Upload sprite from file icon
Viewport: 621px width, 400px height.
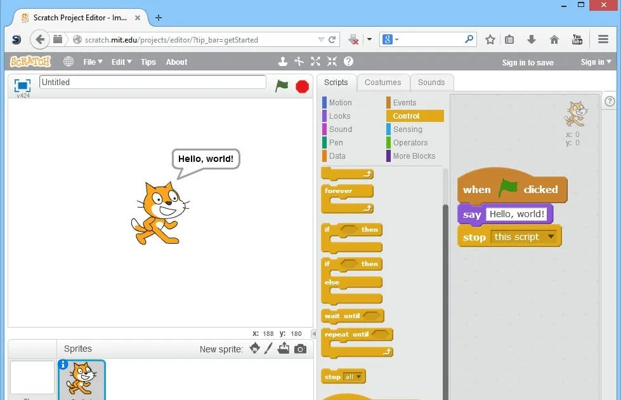pyautogui.click(x=284, y=349)
